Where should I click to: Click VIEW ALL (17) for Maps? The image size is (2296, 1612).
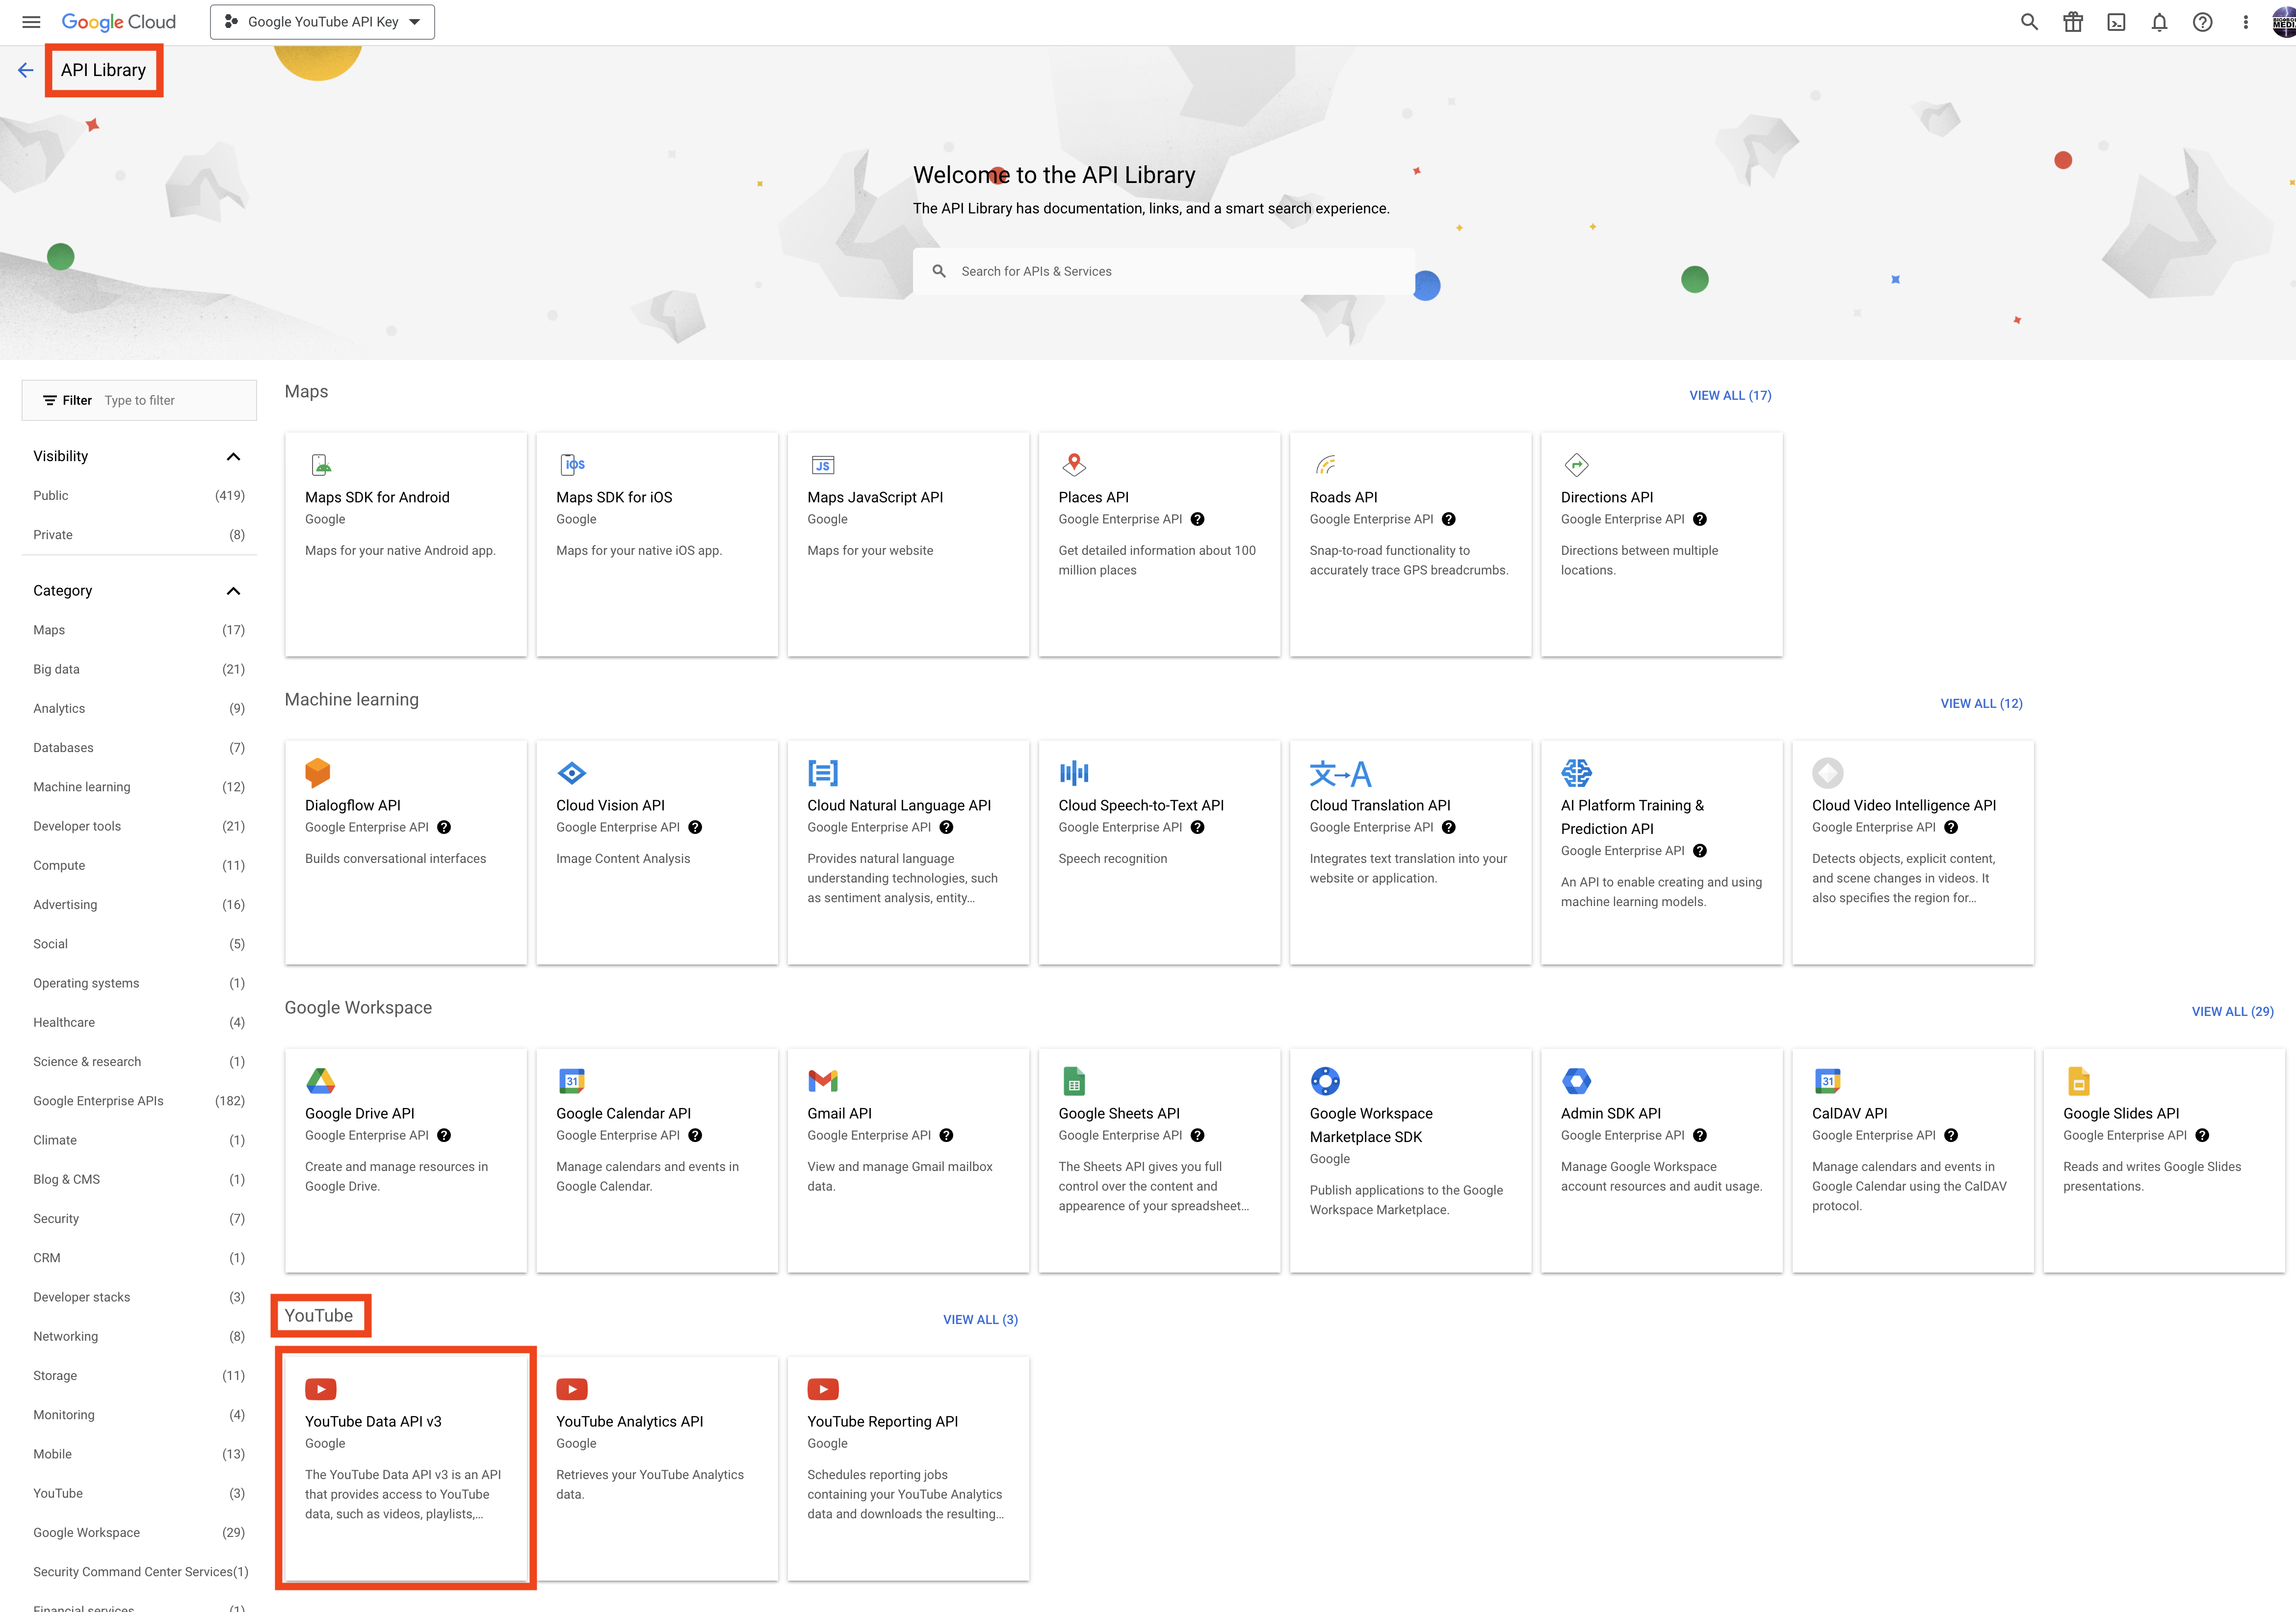point(1730,395)
